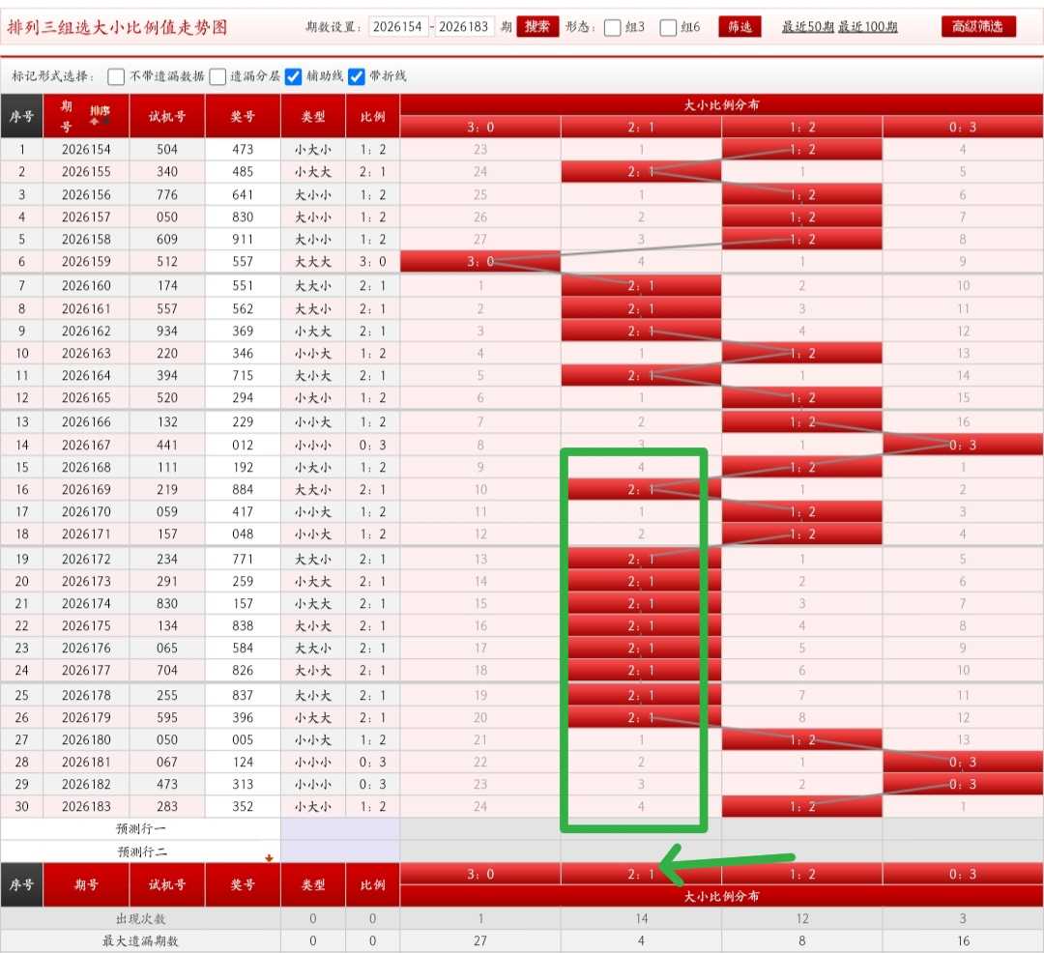Enable 遗漏分层 checkbox
This screenshot has width=1044, height=953.
(217, 76)
